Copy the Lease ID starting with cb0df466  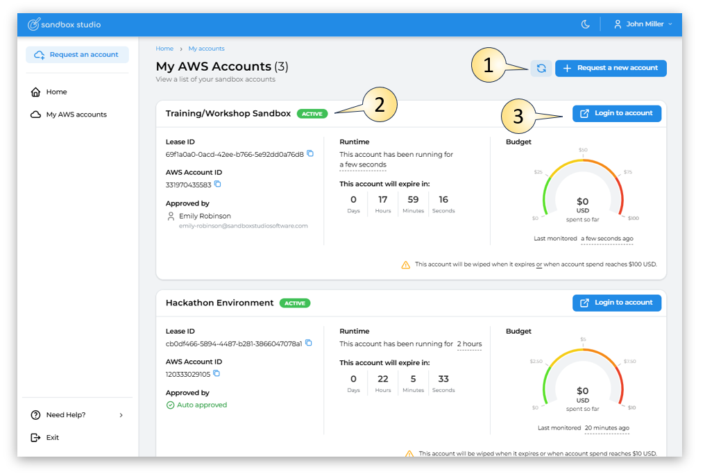point(309,343)
